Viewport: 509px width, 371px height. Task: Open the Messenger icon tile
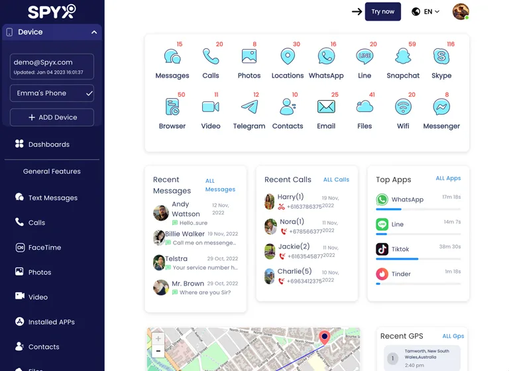441,107
